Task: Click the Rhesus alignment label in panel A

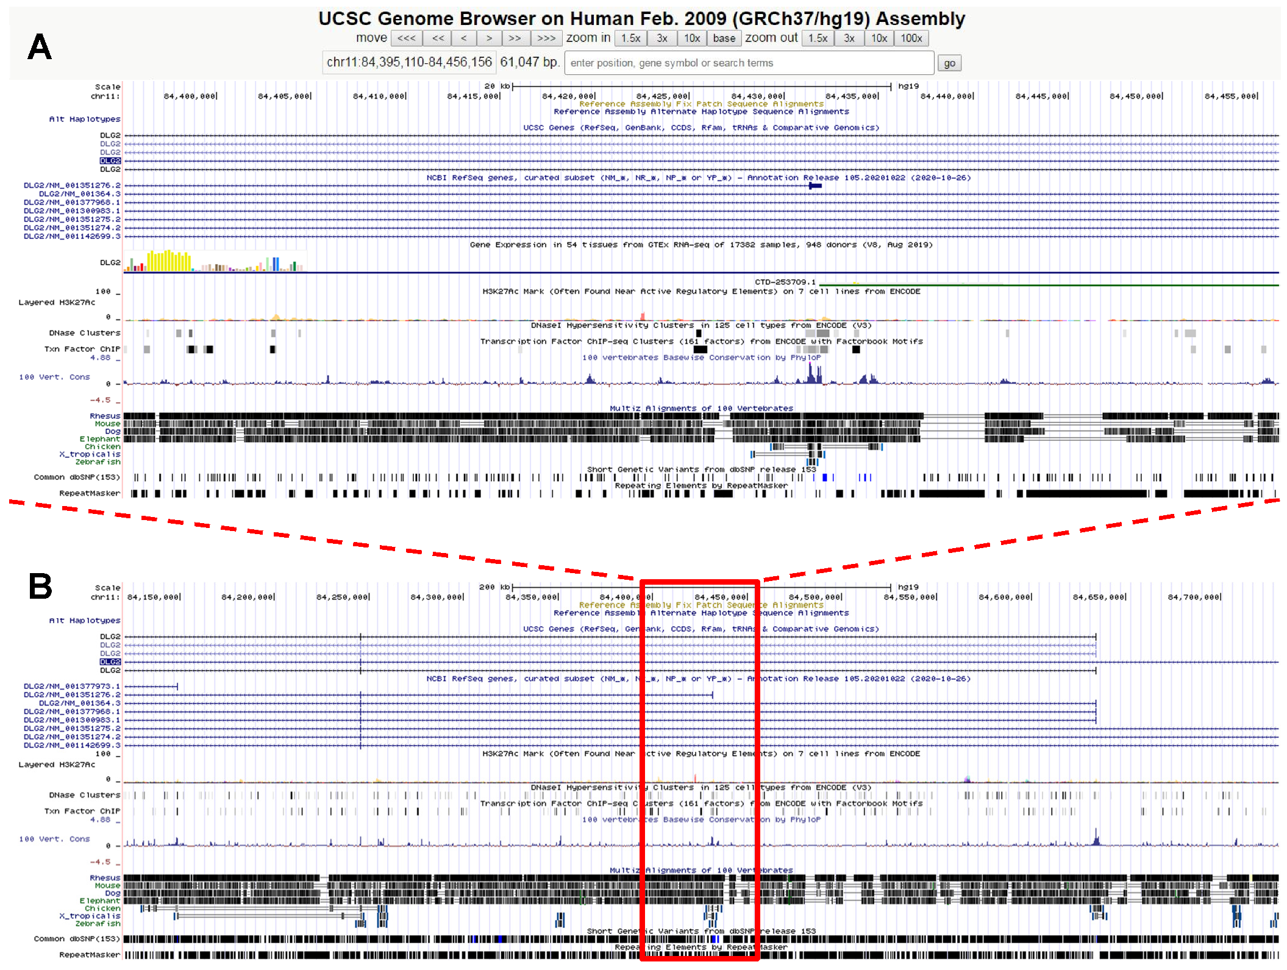Action: [105, 416]
